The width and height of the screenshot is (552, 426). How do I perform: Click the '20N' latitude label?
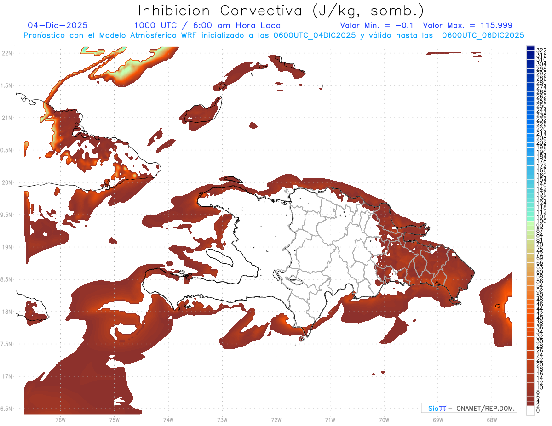(x=6, y=182)
